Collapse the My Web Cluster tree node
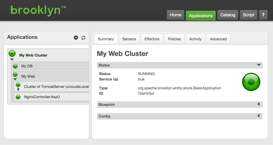Viewport: 273px width, 145px height. [x=12, y=59]
